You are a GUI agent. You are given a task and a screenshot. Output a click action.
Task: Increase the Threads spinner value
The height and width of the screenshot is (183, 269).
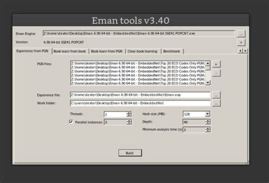[x=129, y=113]
